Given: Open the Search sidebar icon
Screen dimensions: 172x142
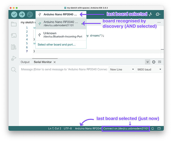Looking at the screenshot, I should coord(14,70).
